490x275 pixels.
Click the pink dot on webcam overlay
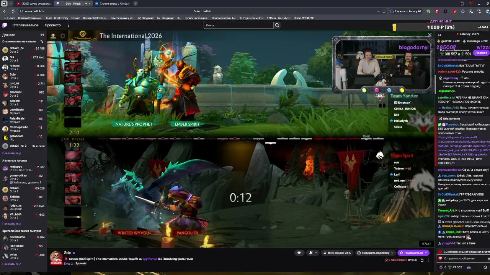pyautogui.click(x=377, y=91)
